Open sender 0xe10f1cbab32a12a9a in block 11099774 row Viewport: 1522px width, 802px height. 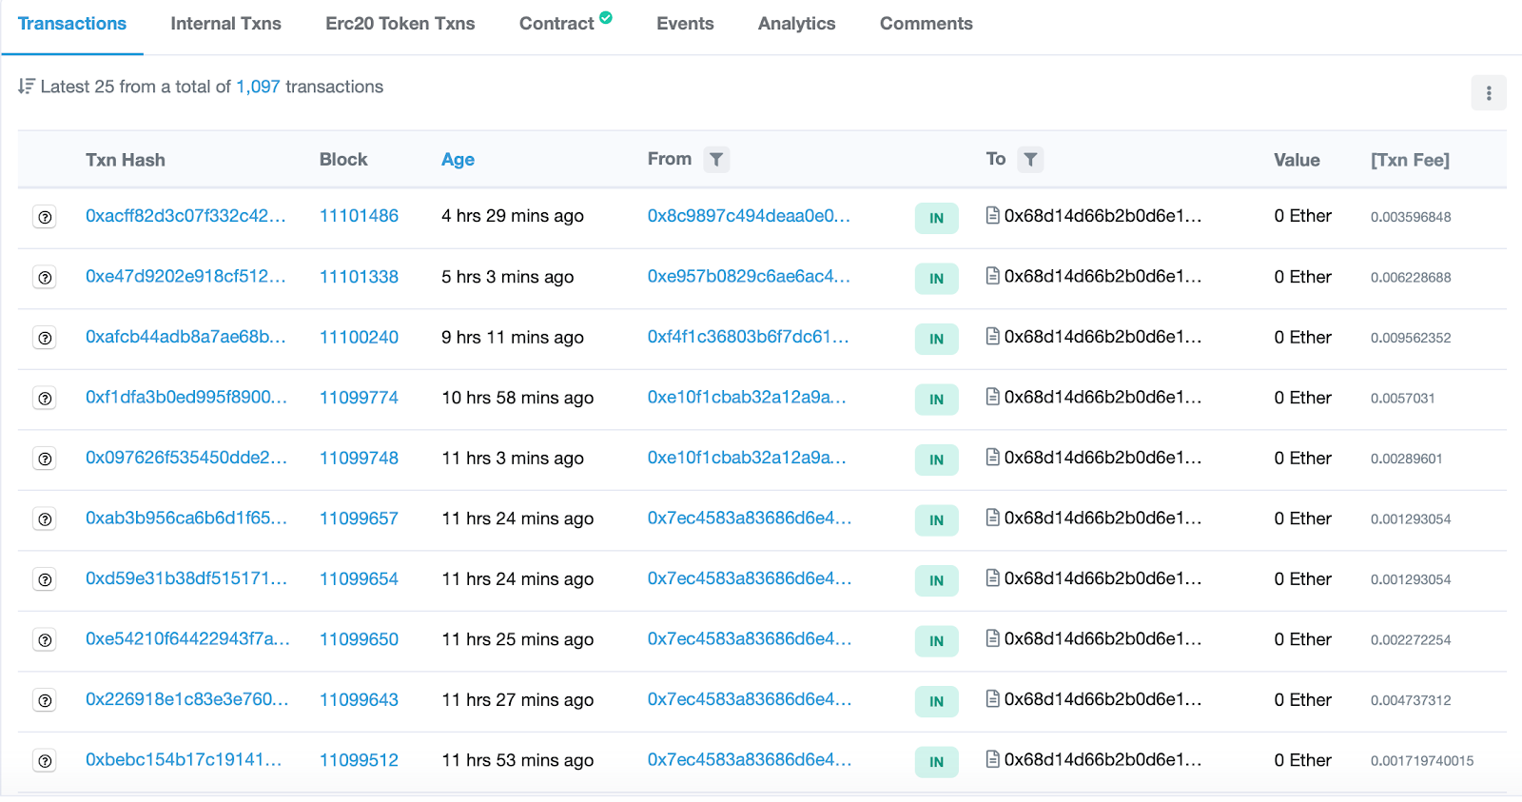[x=747, y=398]
